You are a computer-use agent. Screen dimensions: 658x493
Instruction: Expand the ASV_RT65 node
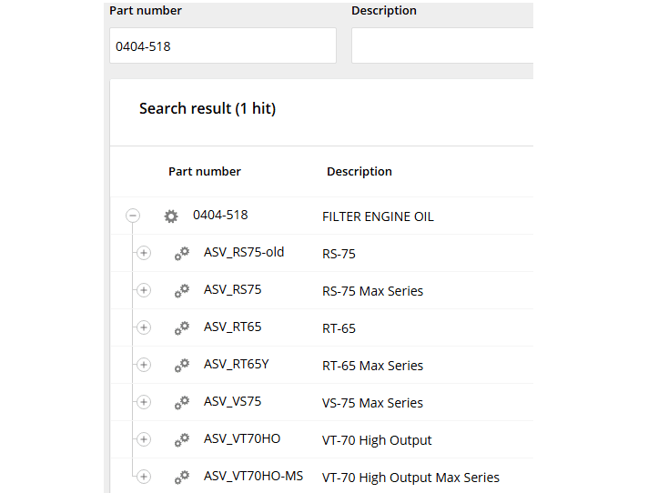point(144,327)
